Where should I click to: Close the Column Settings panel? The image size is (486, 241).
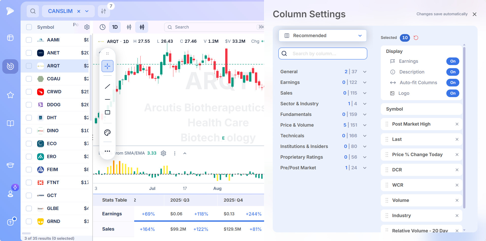coord(475,14)
